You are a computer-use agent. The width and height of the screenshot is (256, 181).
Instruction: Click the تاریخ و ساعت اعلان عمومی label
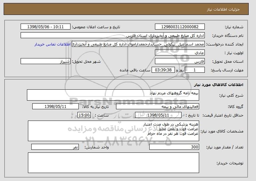coord(96,27)
